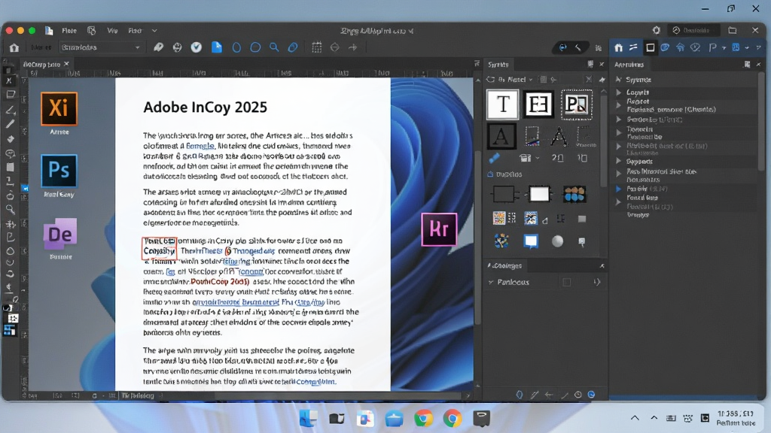The image size is (771, 433).
Task: Open the Windows Start button on taskbar
Action: point(308,418)
